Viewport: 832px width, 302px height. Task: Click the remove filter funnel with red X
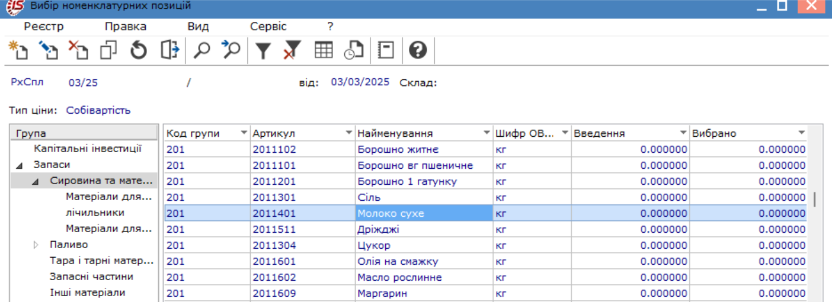(292, 50)
